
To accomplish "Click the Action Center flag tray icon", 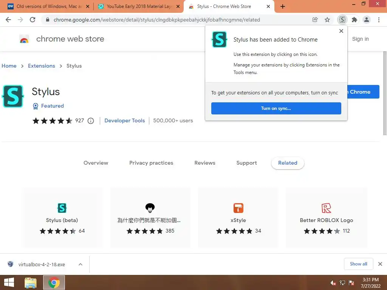I will (351, 283).
